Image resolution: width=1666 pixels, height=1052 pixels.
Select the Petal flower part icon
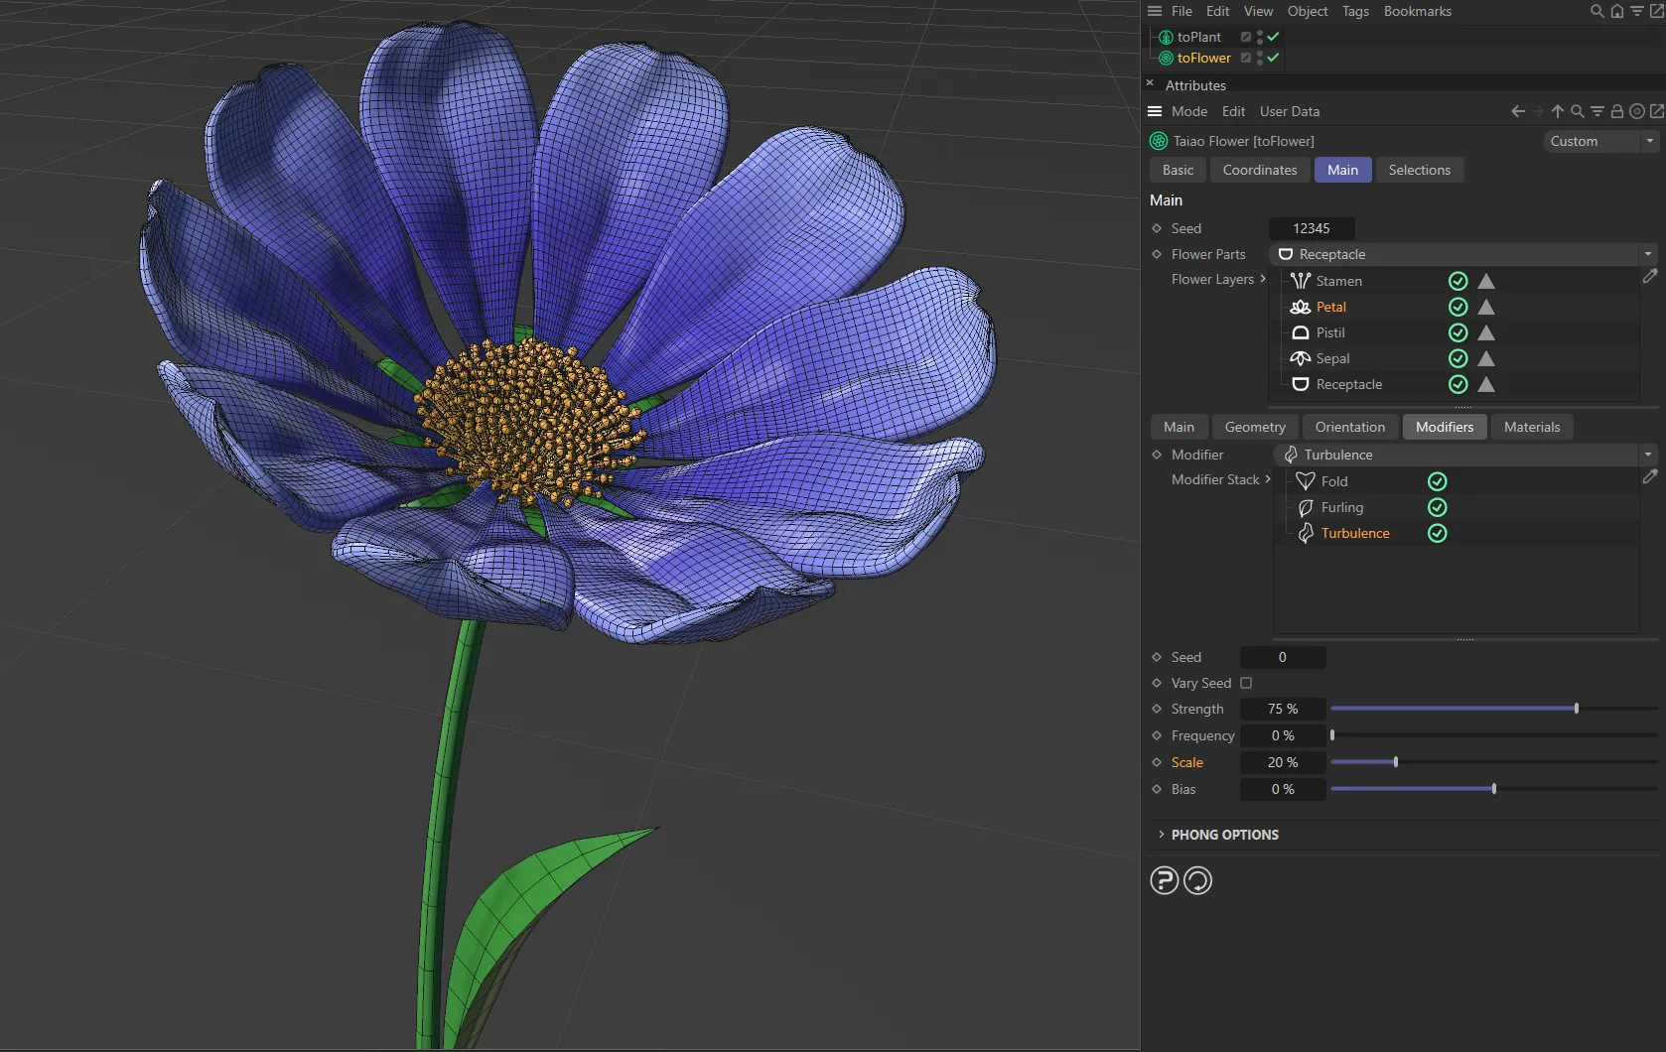point(1301,307)
